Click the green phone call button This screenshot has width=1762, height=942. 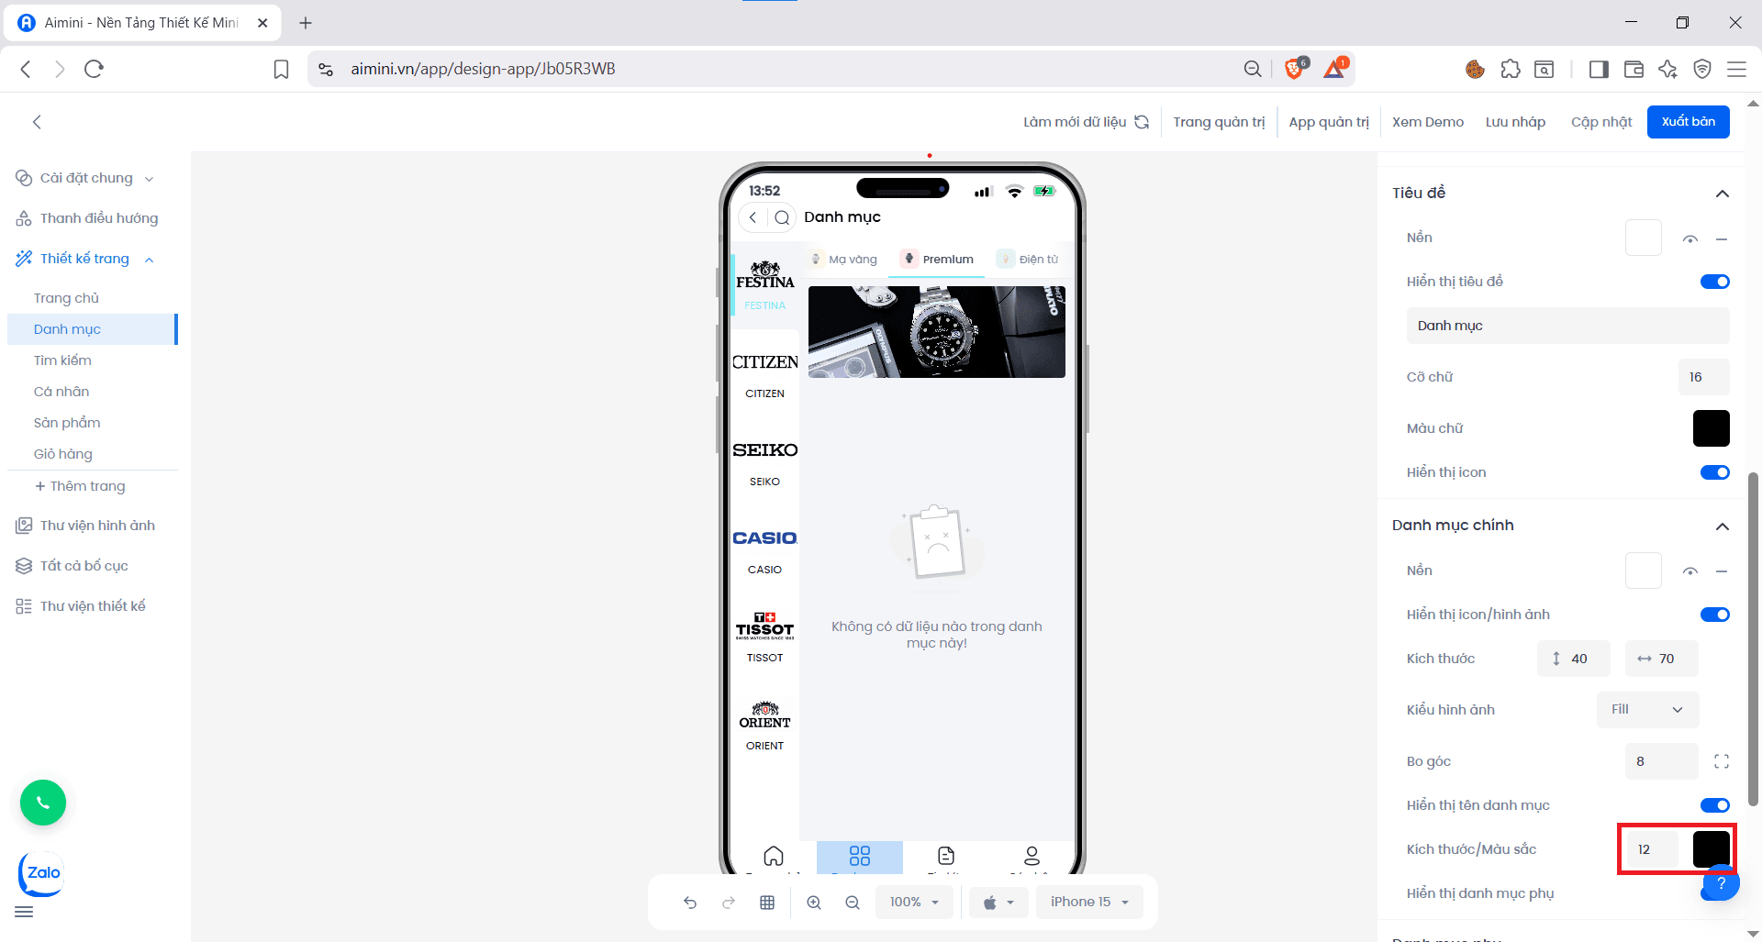[43, 803]
